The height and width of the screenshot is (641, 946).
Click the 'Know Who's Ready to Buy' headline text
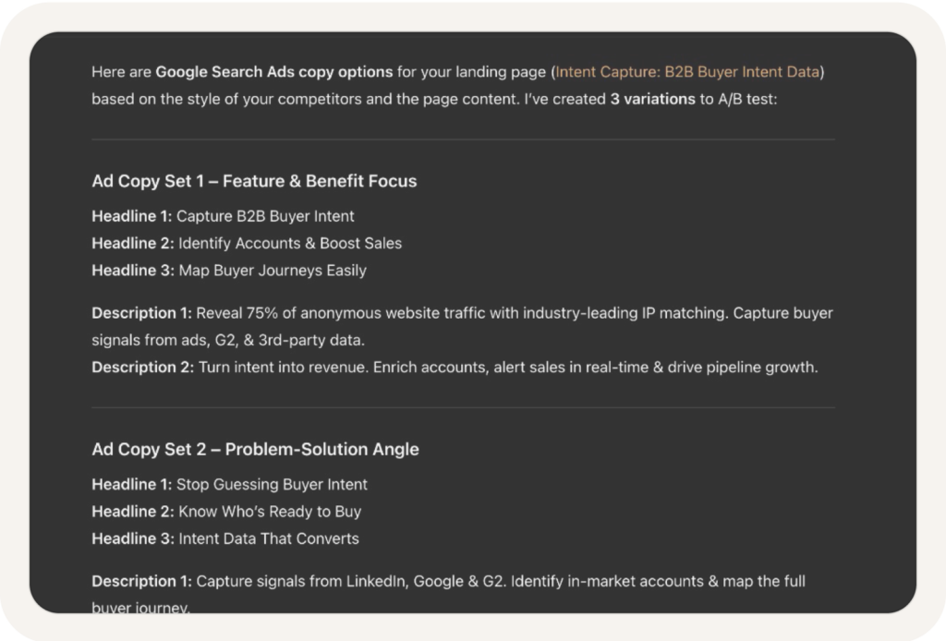tap(270, 512)
